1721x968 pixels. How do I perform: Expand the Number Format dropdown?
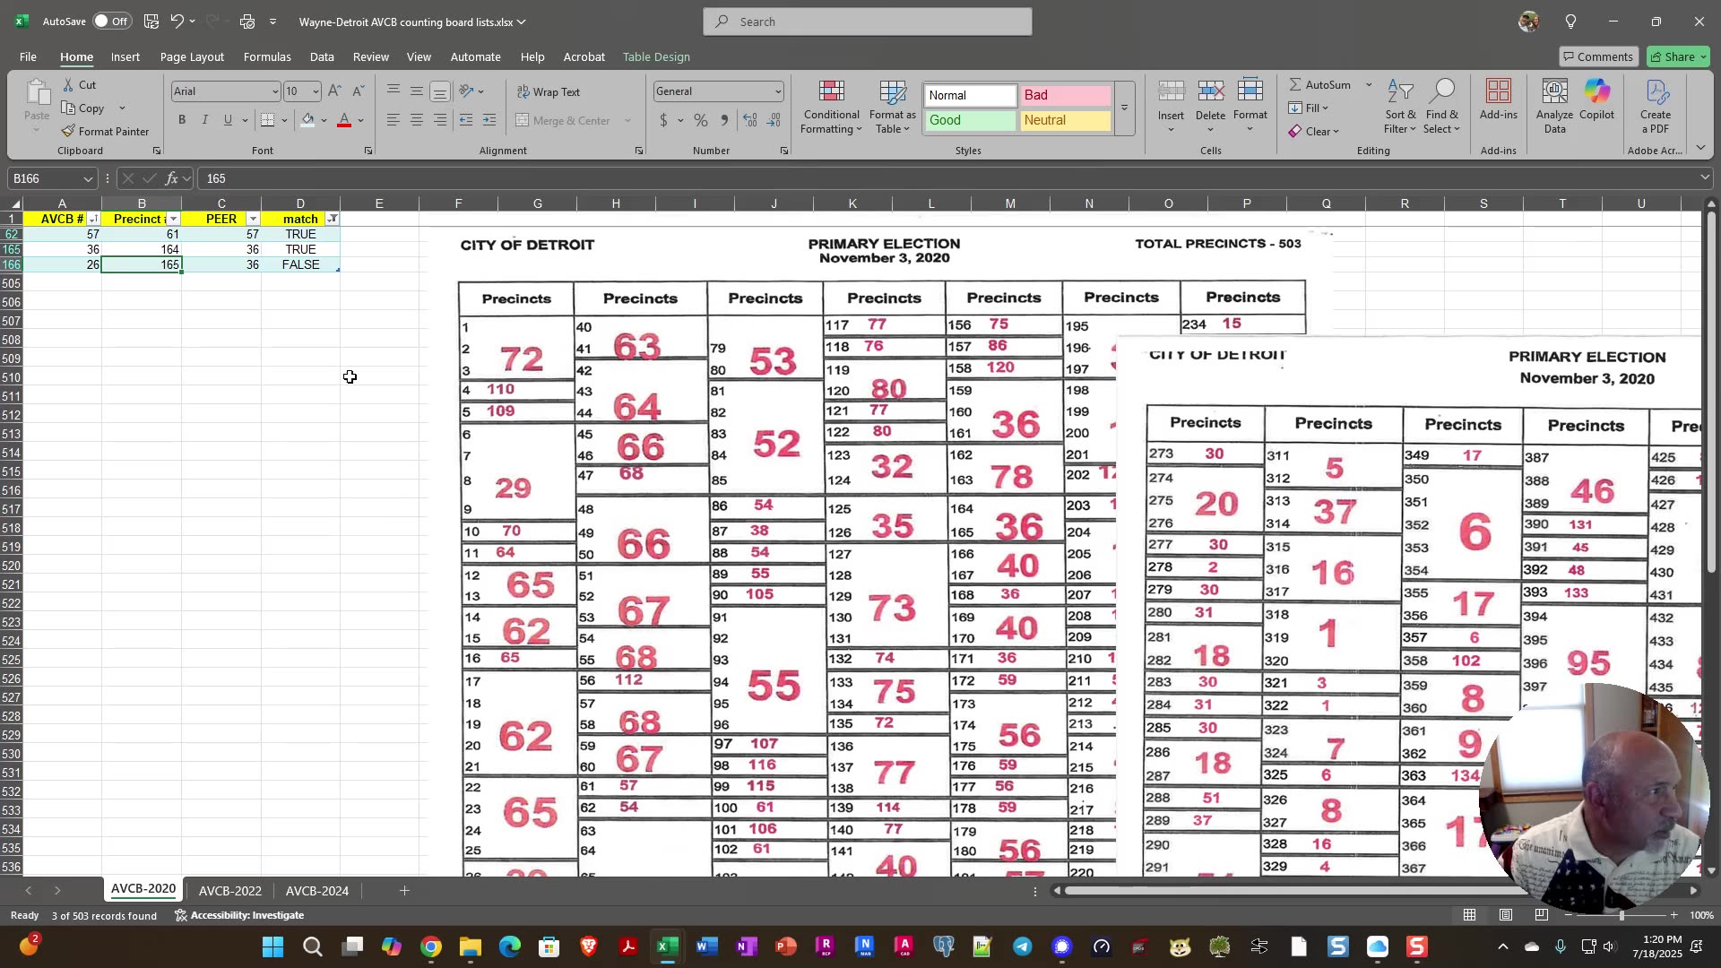(776, 91)
